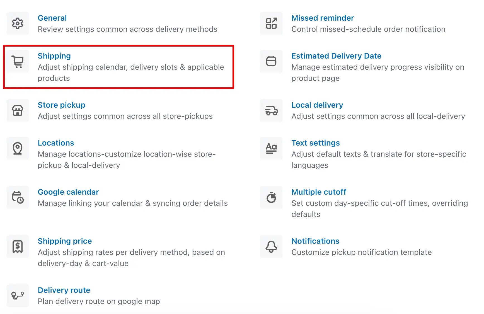Viewport: 484px width, 314px height.
Task: Click the Local delivery truck icon
Action: pyautogui.click(x=271, y=110)
